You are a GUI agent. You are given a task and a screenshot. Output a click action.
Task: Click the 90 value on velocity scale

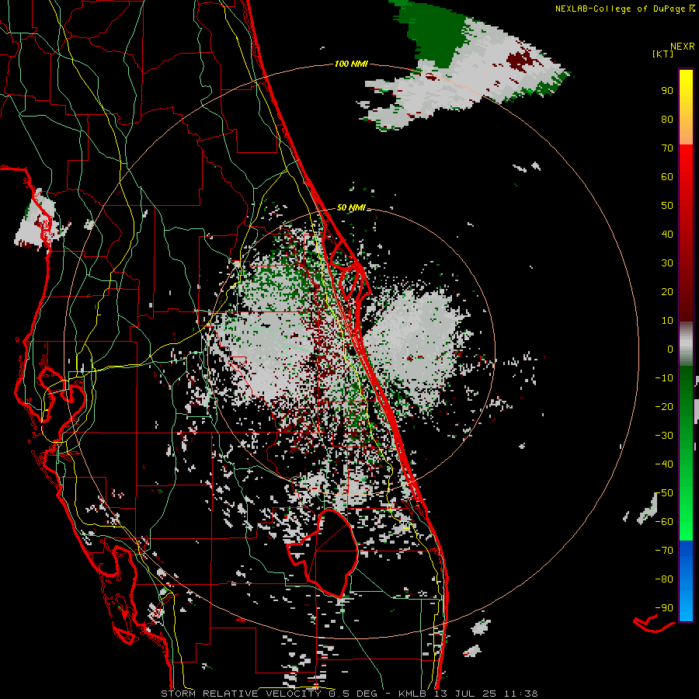667,91
